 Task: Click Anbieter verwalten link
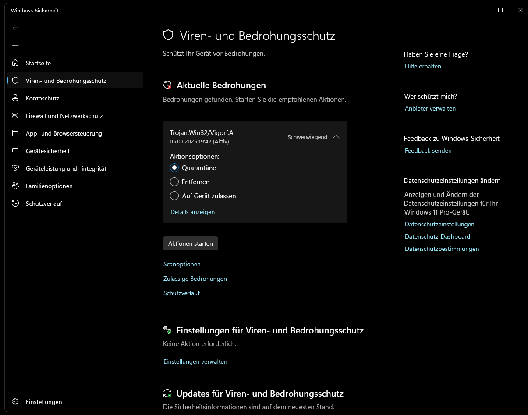[x=430, y=108]
